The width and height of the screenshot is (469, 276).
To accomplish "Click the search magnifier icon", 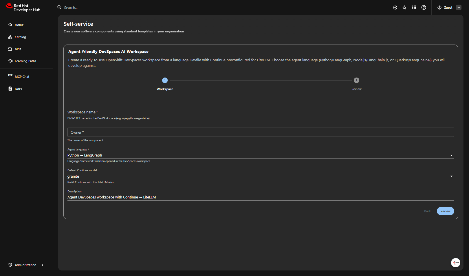I will (59, 8).
